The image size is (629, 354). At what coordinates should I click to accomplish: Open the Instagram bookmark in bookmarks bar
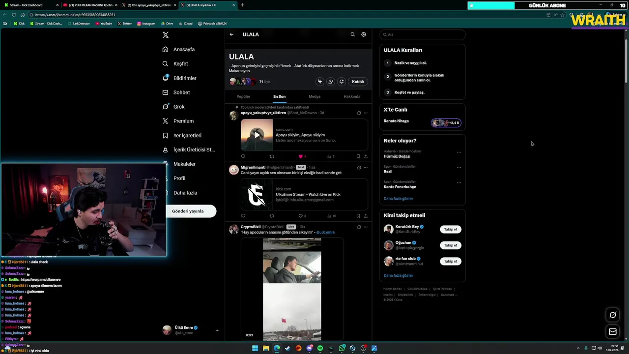[x=146, y=24]
